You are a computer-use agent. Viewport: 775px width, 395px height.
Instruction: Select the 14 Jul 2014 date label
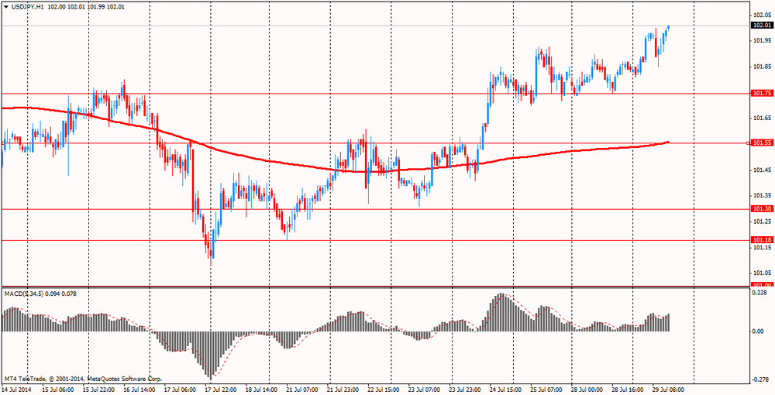click(x=15, y=390)
